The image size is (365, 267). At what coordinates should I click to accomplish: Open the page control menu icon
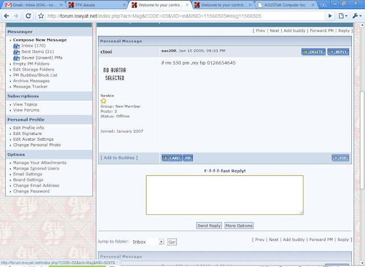pyautogui.click(x=343, y=16)
